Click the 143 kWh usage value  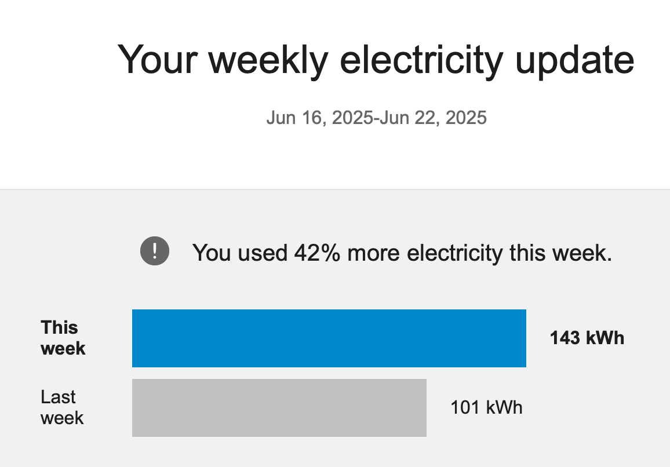pos(587,338)
